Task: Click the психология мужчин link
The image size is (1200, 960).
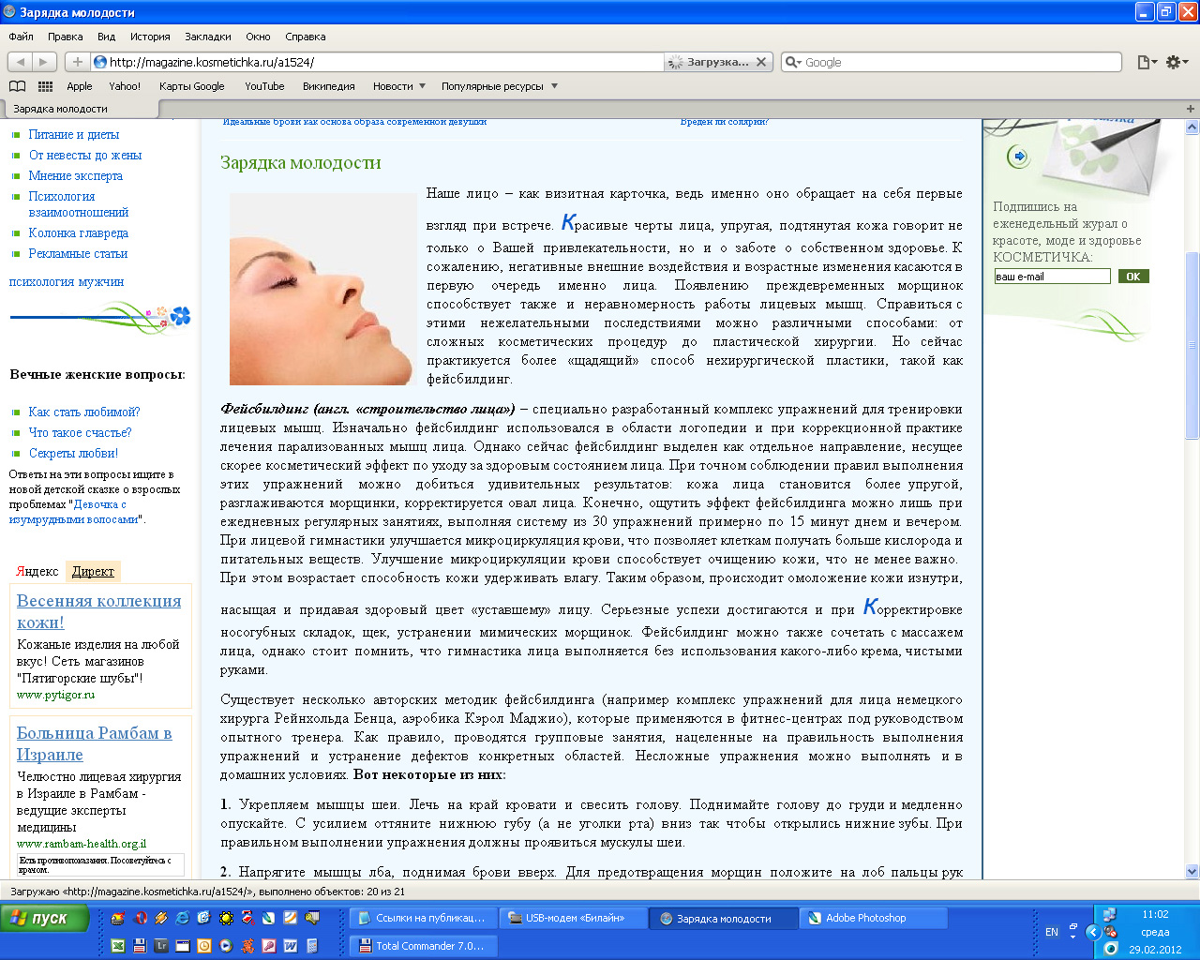Action: click(67, 281)
